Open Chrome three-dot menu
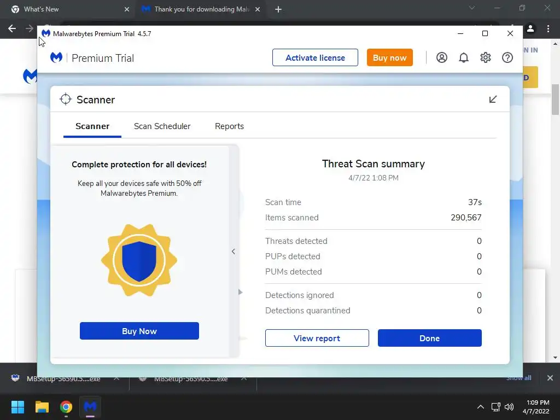This screenshot has width=560, height=420. [x=548, y=28]
